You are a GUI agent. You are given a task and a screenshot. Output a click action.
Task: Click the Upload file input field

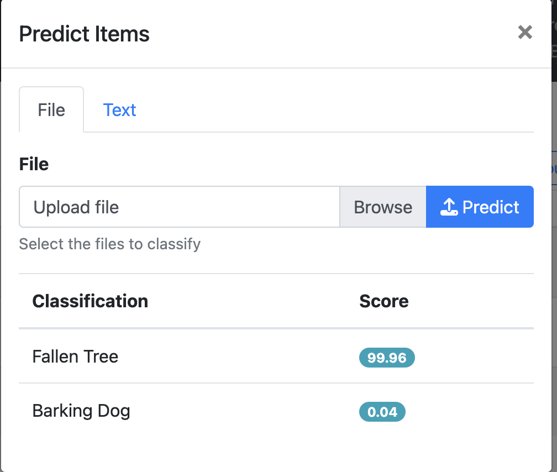pyautogui.click(x=179, y=207)
